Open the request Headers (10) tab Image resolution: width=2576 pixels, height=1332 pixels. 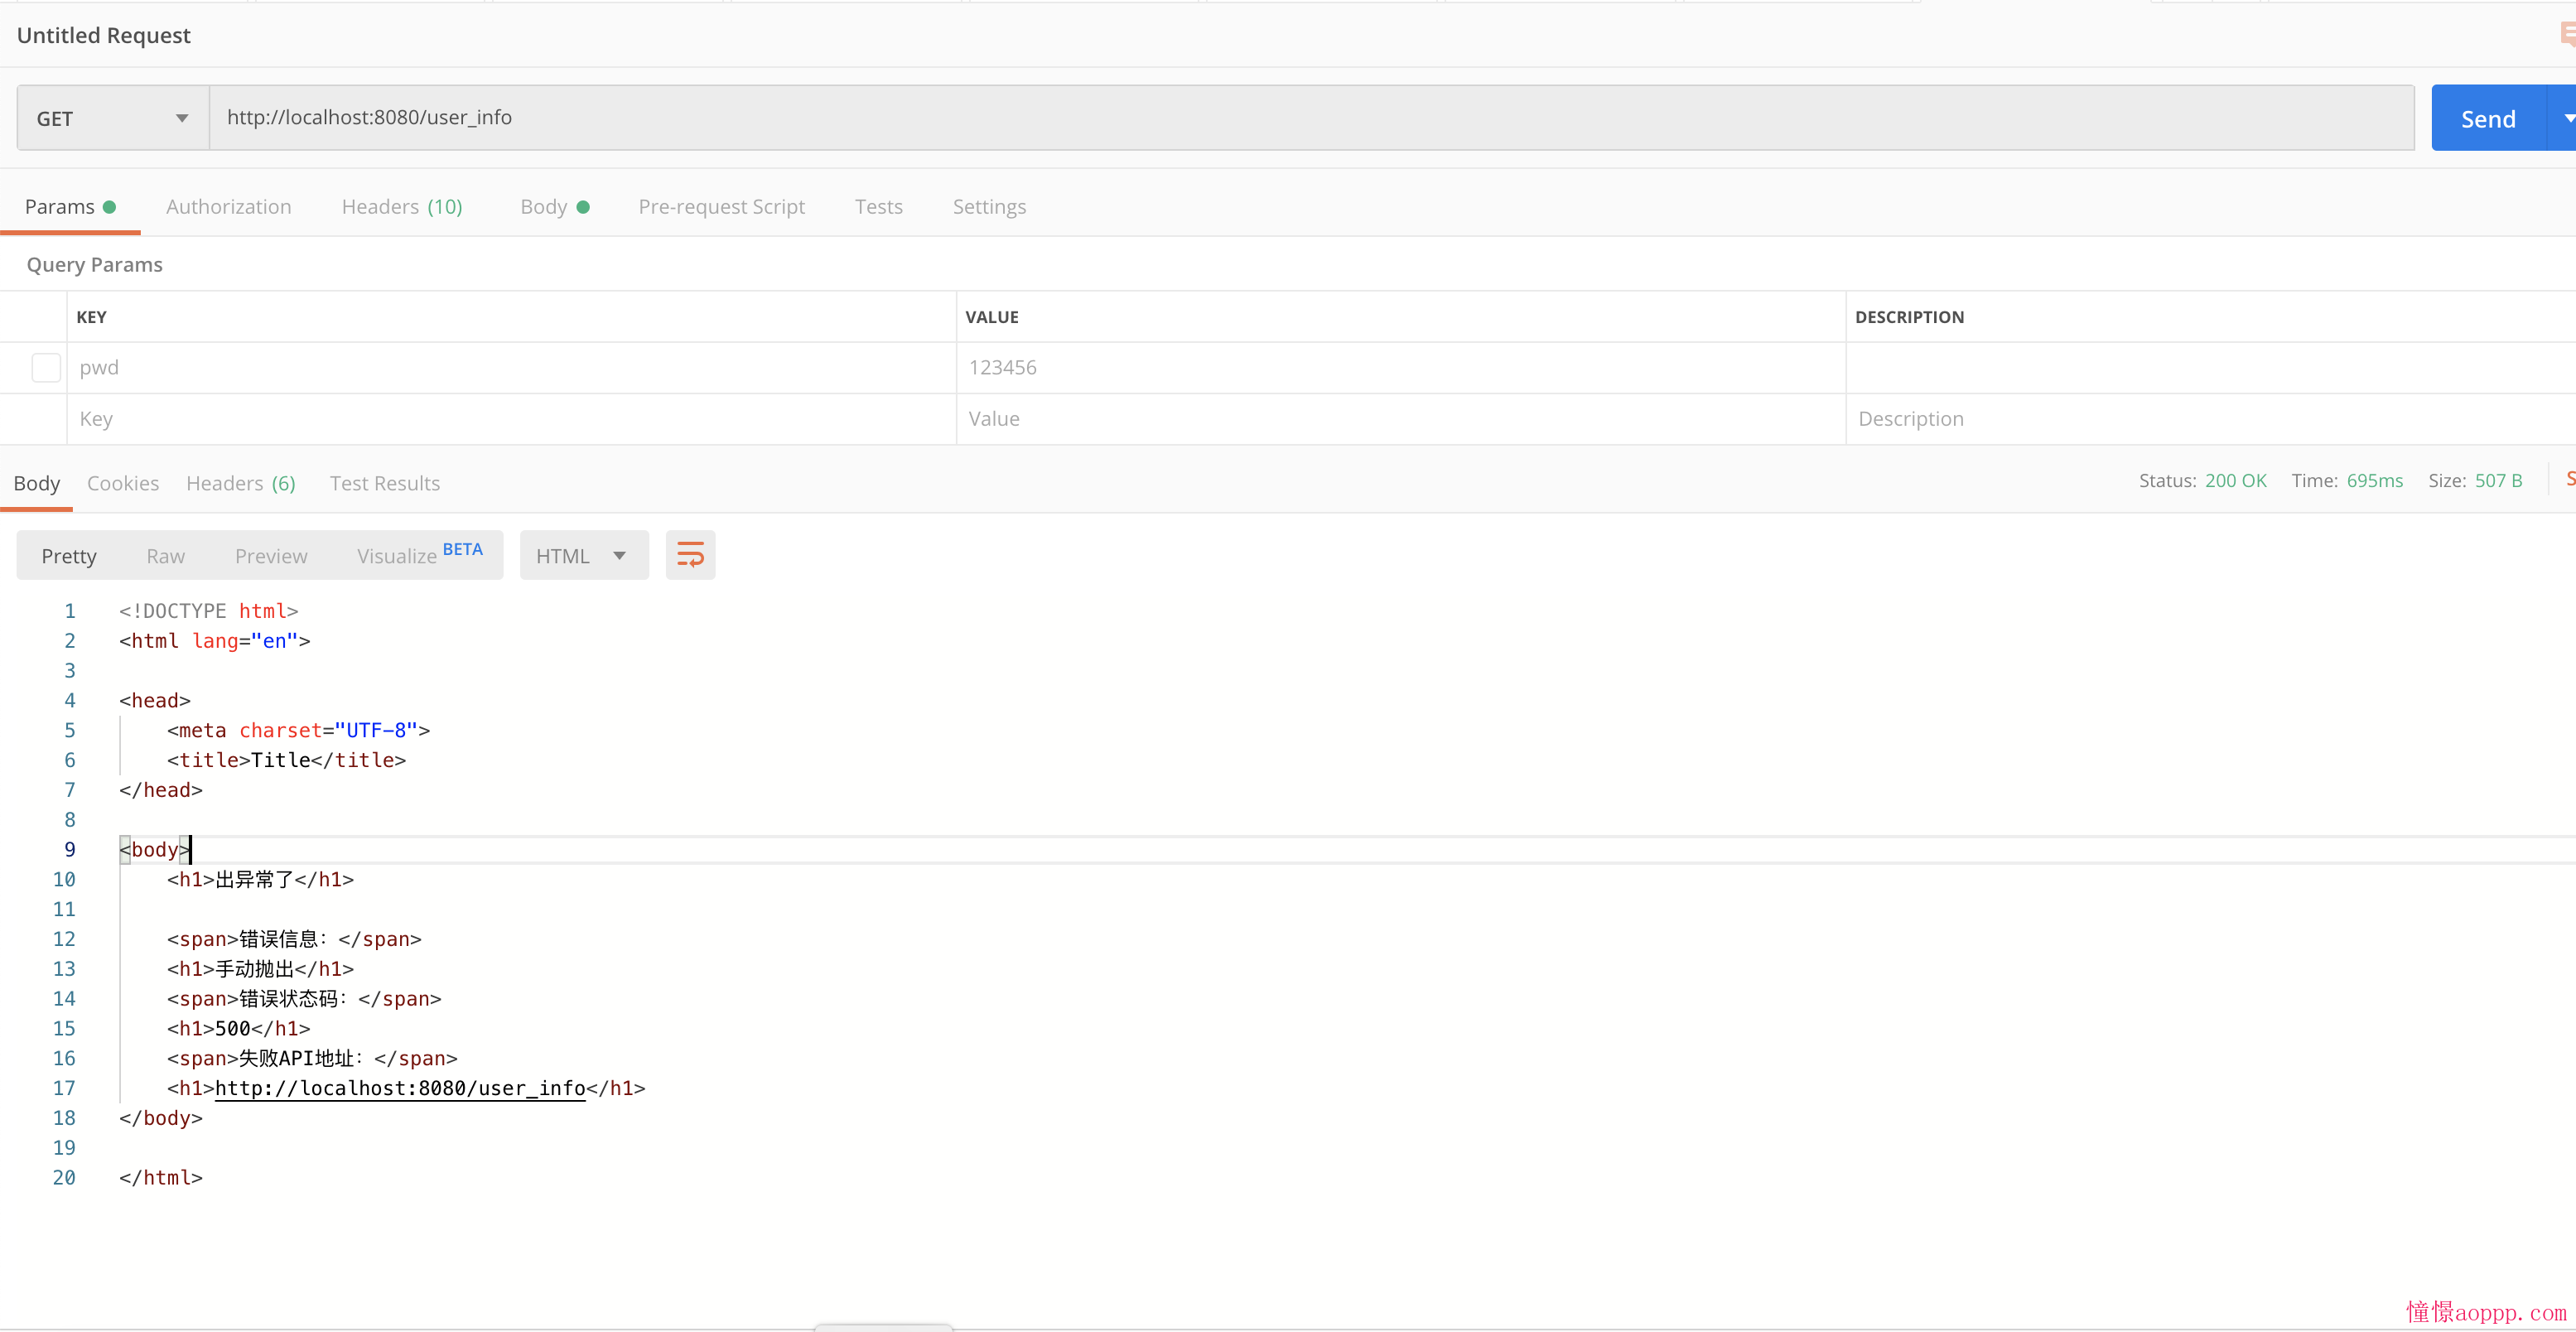tap(402, 206)
